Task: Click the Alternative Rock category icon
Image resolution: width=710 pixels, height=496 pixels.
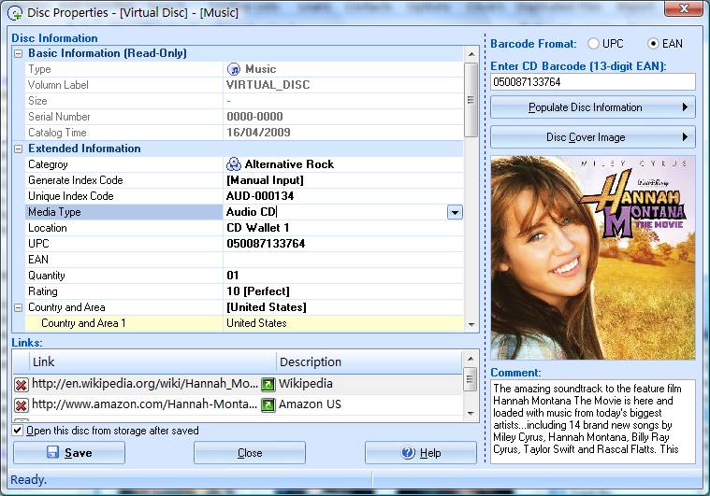Action: pos(234,164)
